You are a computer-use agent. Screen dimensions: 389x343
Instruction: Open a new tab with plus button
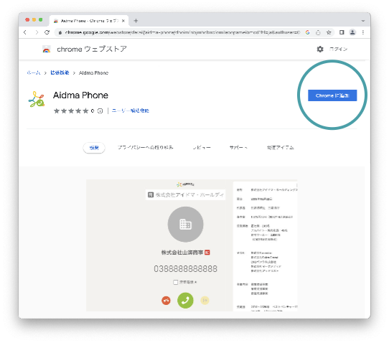point(136,21)
